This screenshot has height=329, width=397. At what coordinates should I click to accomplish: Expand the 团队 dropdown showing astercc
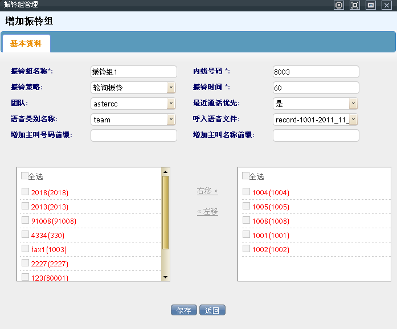(171, 104)
